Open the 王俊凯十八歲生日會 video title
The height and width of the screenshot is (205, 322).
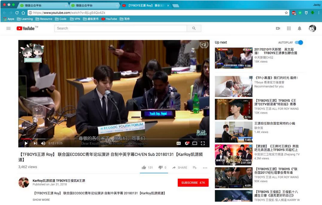tap(276, 193)
